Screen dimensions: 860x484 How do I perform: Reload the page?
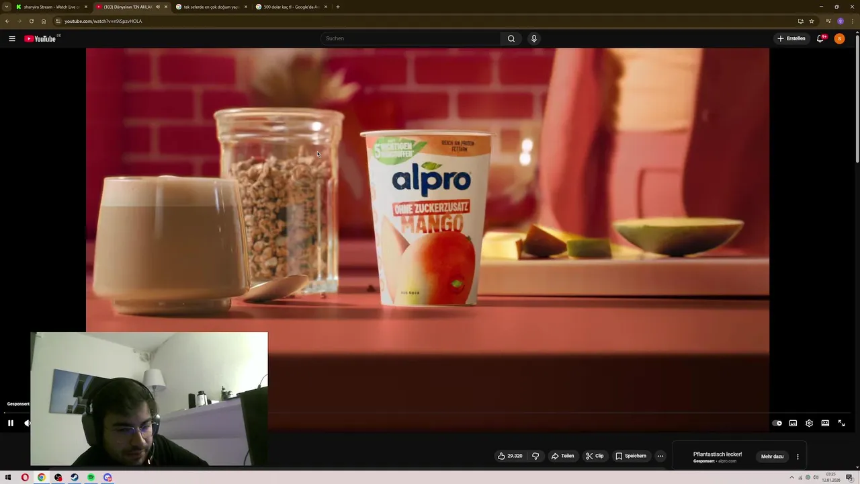tap(32, 21)
